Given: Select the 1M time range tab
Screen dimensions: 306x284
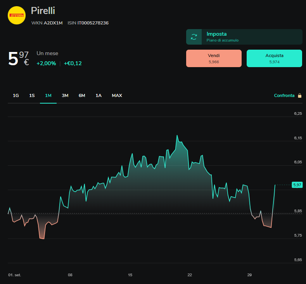Looking at the screenshot, I should pyautogui.click(x=48, y=95).
